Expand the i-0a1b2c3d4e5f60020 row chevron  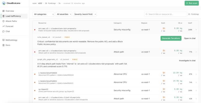tap(196, 74)
